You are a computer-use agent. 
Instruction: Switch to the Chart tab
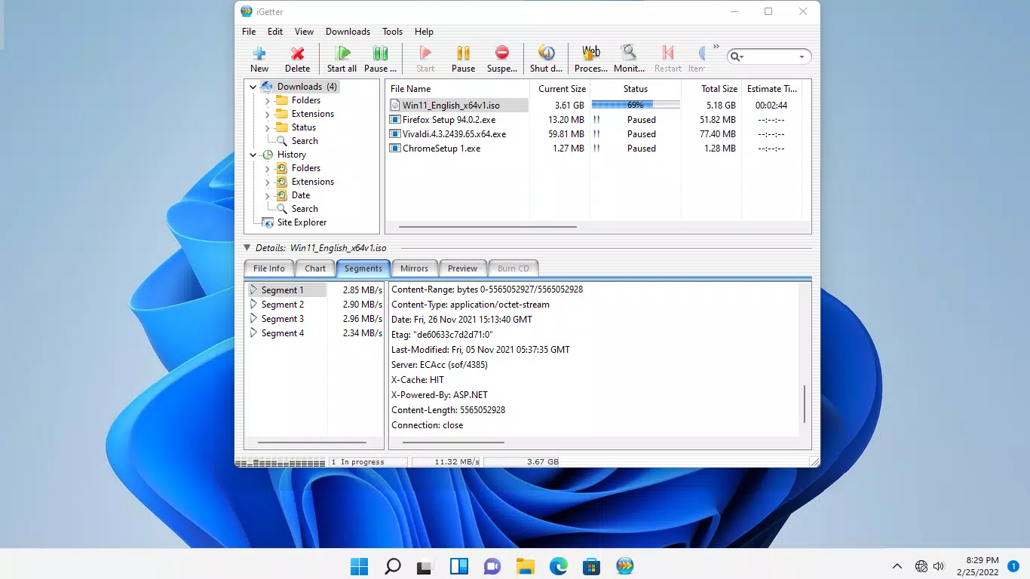pyautogui.click(x=315, y=268)
